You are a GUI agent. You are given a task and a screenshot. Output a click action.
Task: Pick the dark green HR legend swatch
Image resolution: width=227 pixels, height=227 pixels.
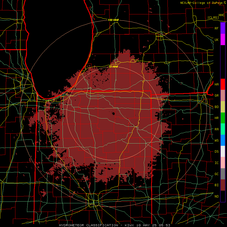click(223, 118)
